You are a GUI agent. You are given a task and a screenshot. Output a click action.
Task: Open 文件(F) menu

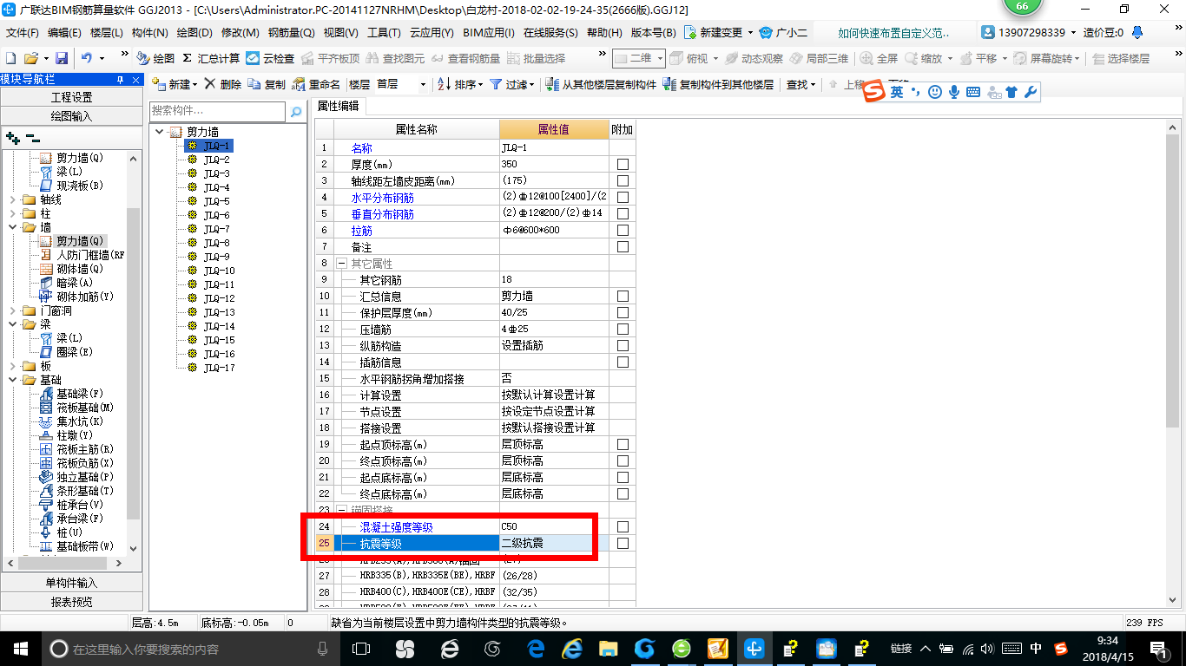click(x=23, y=33)
